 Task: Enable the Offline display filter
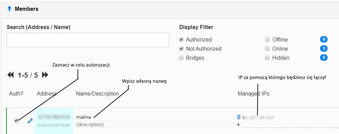[x=267, y=39]
